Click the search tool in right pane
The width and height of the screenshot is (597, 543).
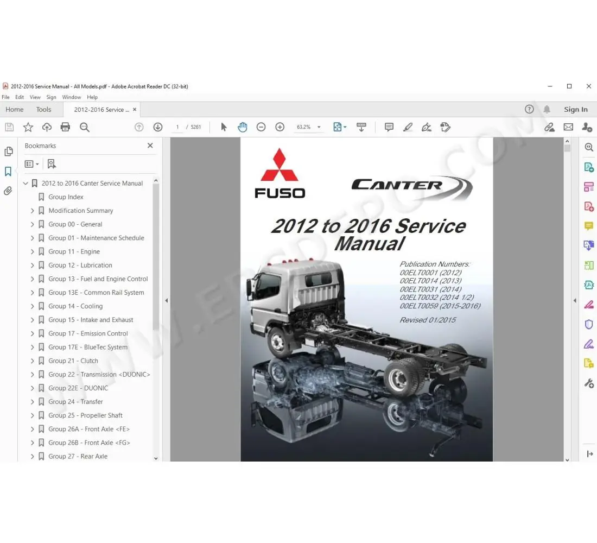click(589, 147)
